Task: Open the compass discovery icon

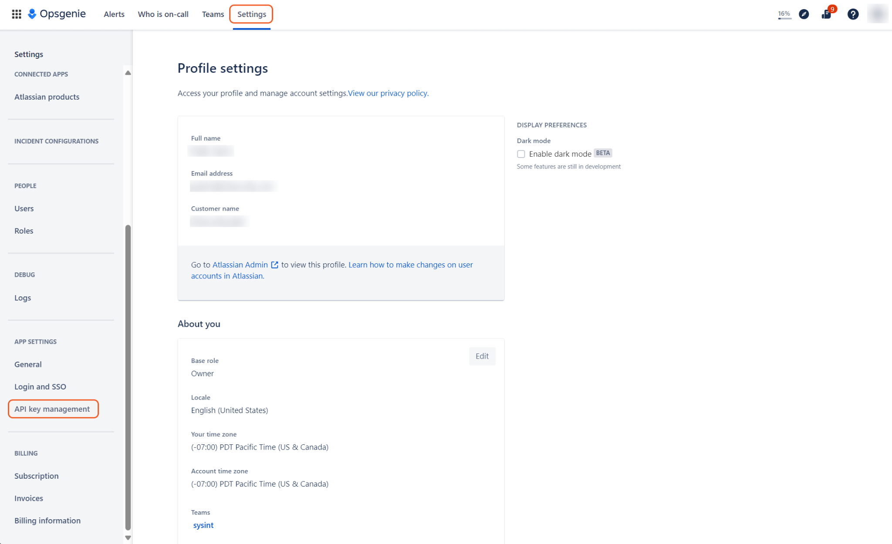Action: coord(804,14)
